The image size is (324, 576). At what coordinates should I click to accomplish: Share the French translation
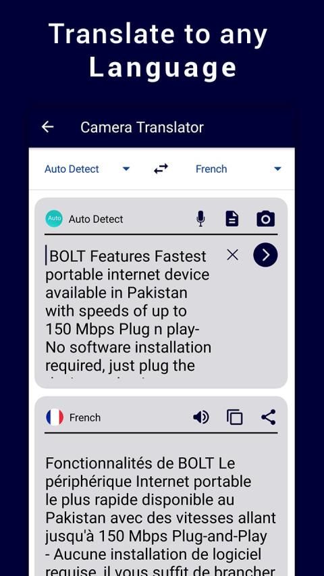click(269, 417)
